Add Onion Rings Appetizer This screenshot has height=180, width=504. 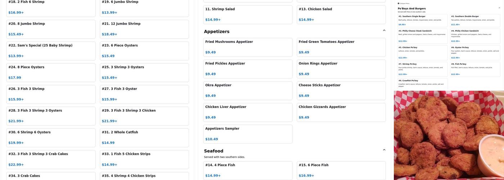[341, 69]
